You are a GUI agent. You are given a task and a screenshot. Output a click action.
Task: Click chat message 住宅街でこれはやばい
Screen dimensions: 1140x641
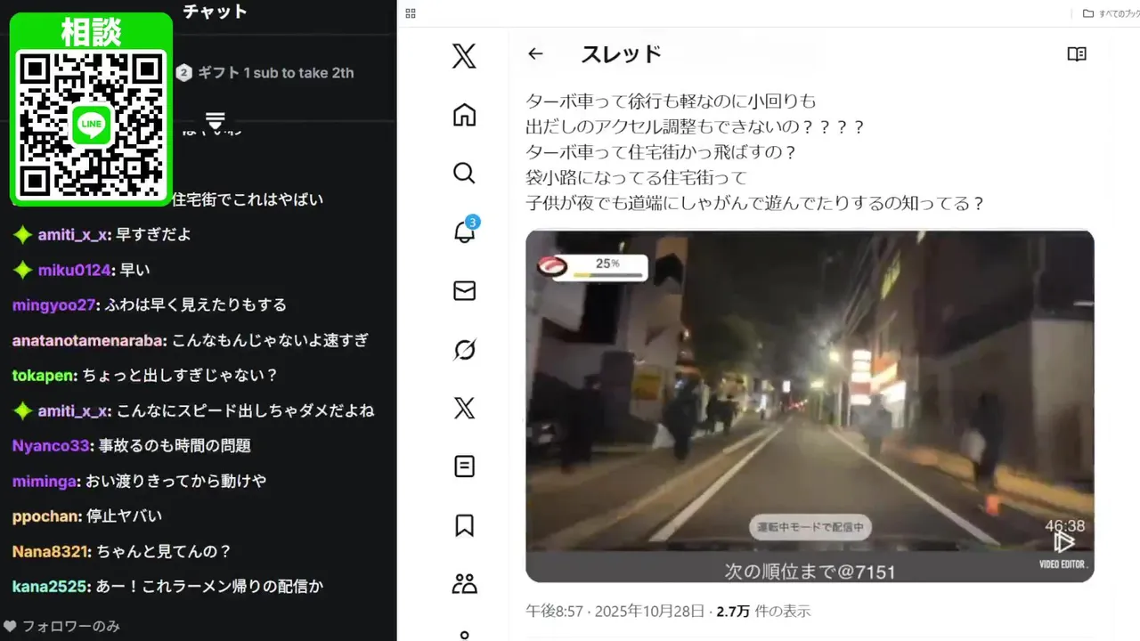tap(247, 199)
